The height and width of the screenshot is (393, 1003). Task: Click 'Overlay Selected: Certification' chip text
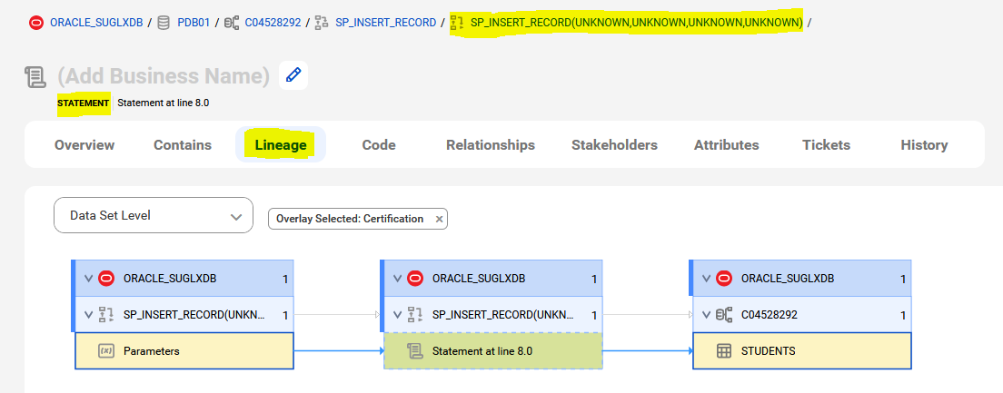350,219
